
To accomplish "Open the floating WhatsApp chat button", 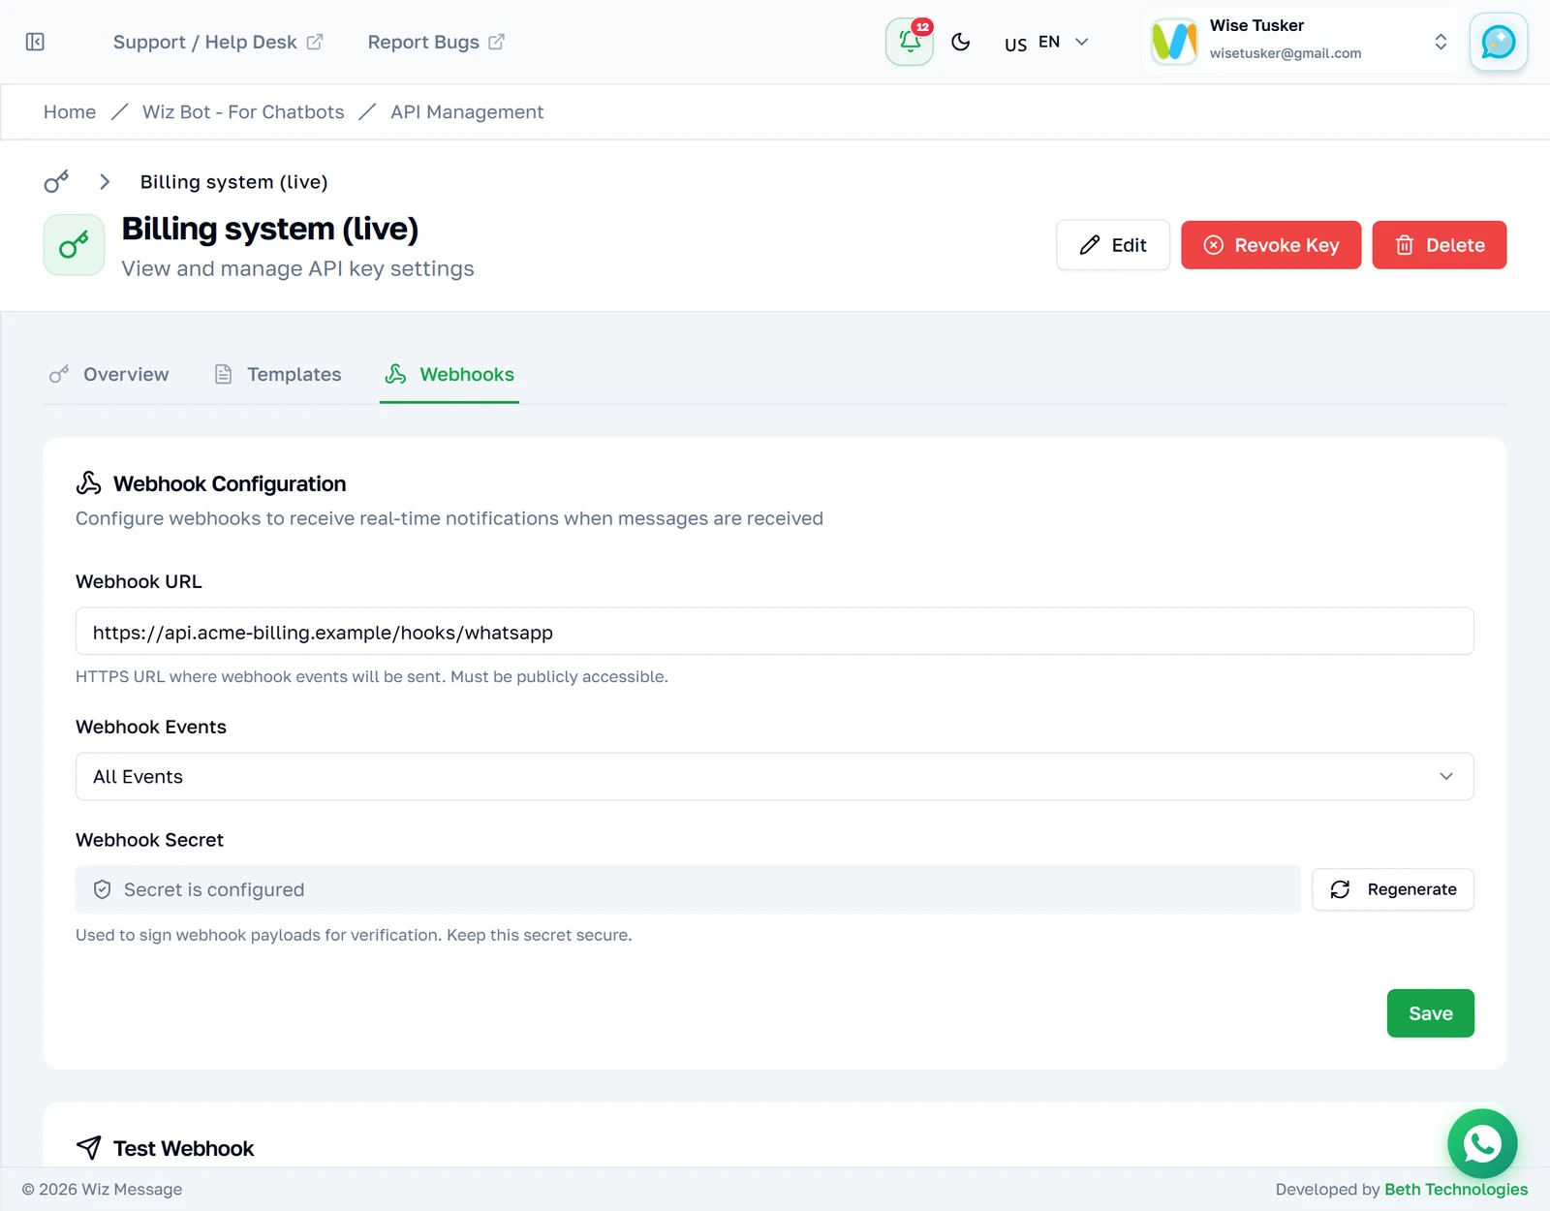I will pyautogui.click(x=1482, y=1144).
